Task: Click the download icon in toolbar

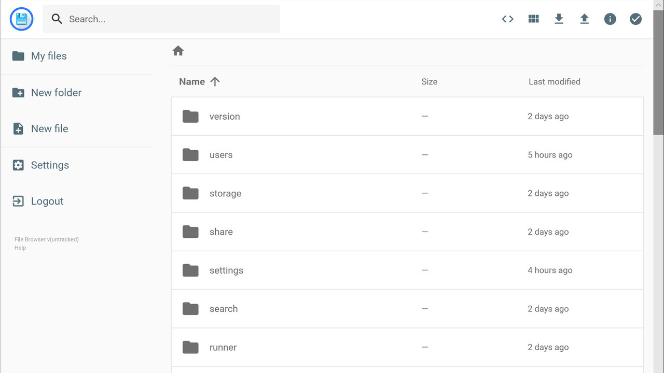Action: [x=559, y=19]
